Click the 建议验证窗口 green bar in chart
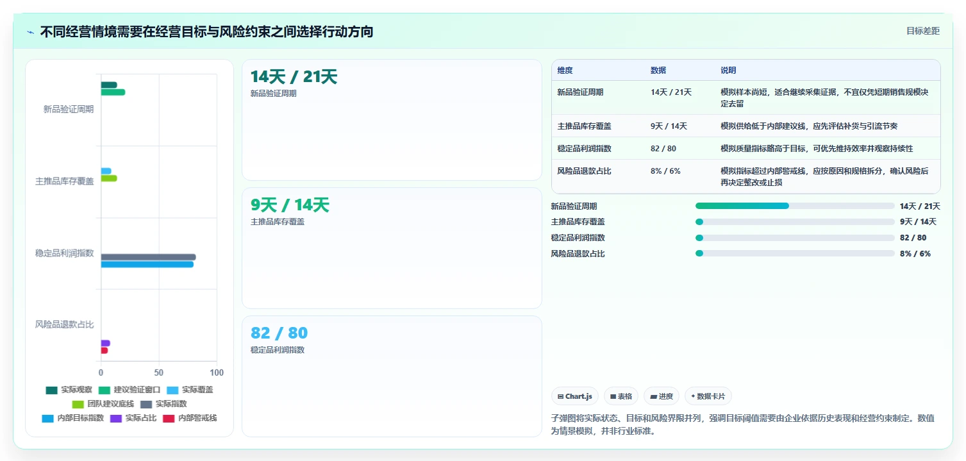Viewport: 966px width, 461px height. pyautogui.click(x=113, y=92)
